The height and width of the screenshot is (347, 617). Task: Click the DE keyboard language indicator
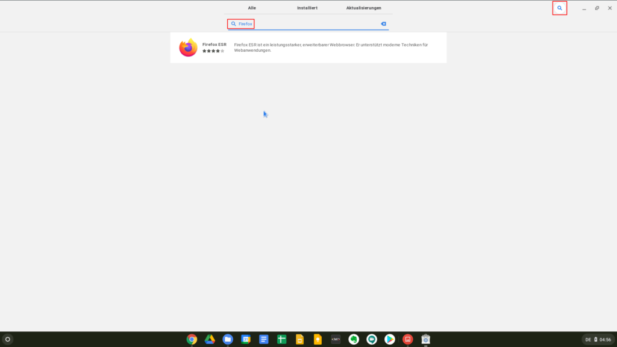[588, 340]
